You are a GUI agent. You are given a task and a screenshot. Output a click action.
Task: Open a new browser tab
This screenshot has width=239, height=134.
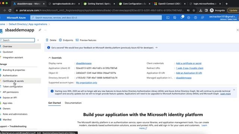pos(227,4)
